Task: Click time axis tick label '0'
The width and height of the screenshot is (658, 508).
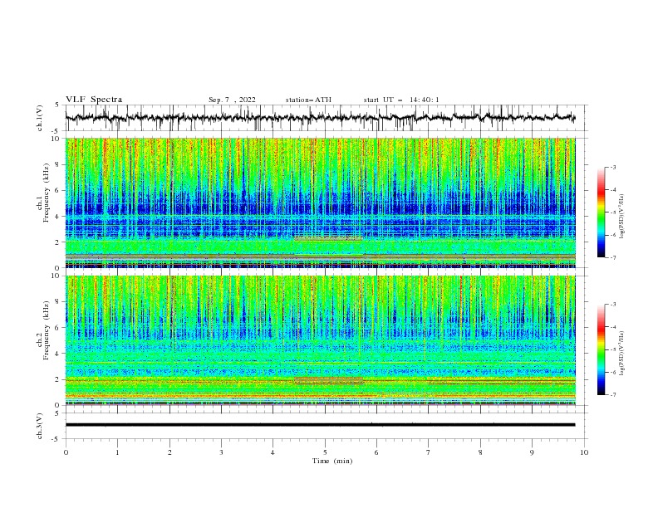Action: coord(66,452)
